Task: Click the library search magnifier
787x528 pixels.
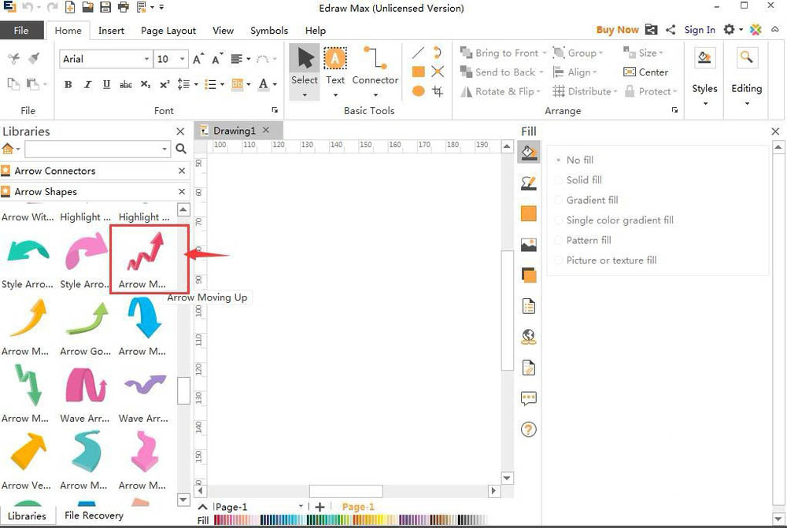Action: click(x=181, y=149)
